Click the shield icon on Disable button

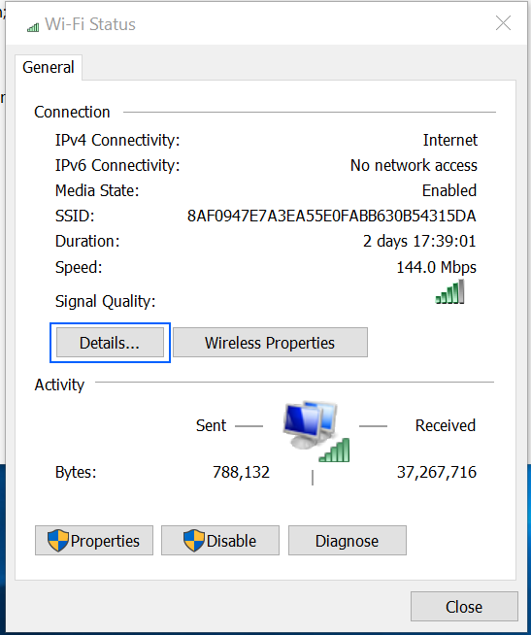point(193,541)
